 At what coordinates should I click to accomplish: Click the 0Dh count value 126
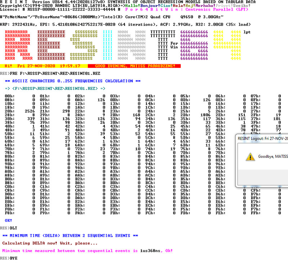click(x=207, y=100)
